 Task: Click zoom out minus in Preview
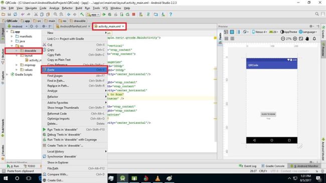click(x=283, y=39)
